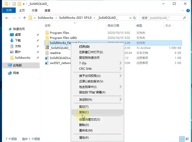Open the 文件 ribbon tab

[9, 10]
